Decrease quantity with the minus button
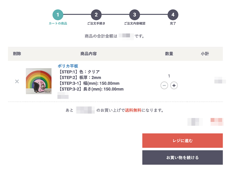Image resolution: width=230 pixels, height=174 pixels. [x=164, y=85]
